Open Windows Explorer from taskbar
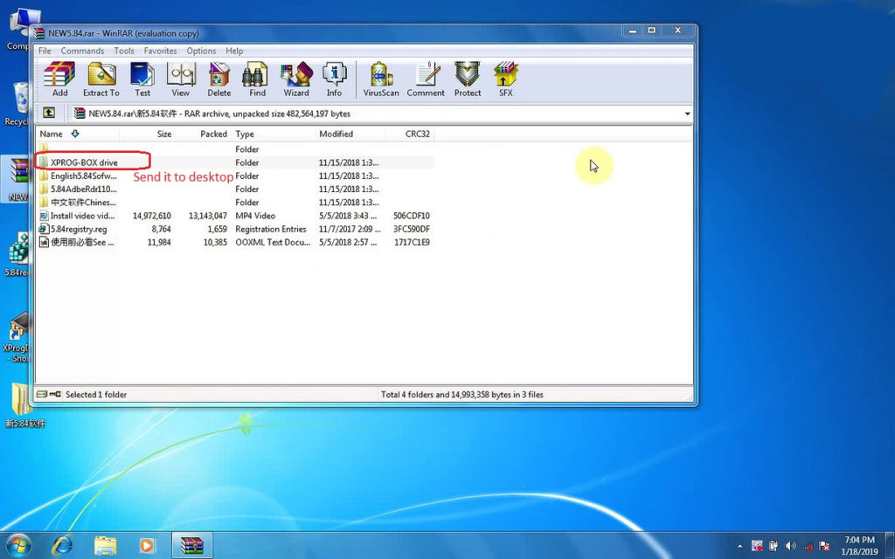The height and width of the screenshot is (559, 895). tap(105, 545)
